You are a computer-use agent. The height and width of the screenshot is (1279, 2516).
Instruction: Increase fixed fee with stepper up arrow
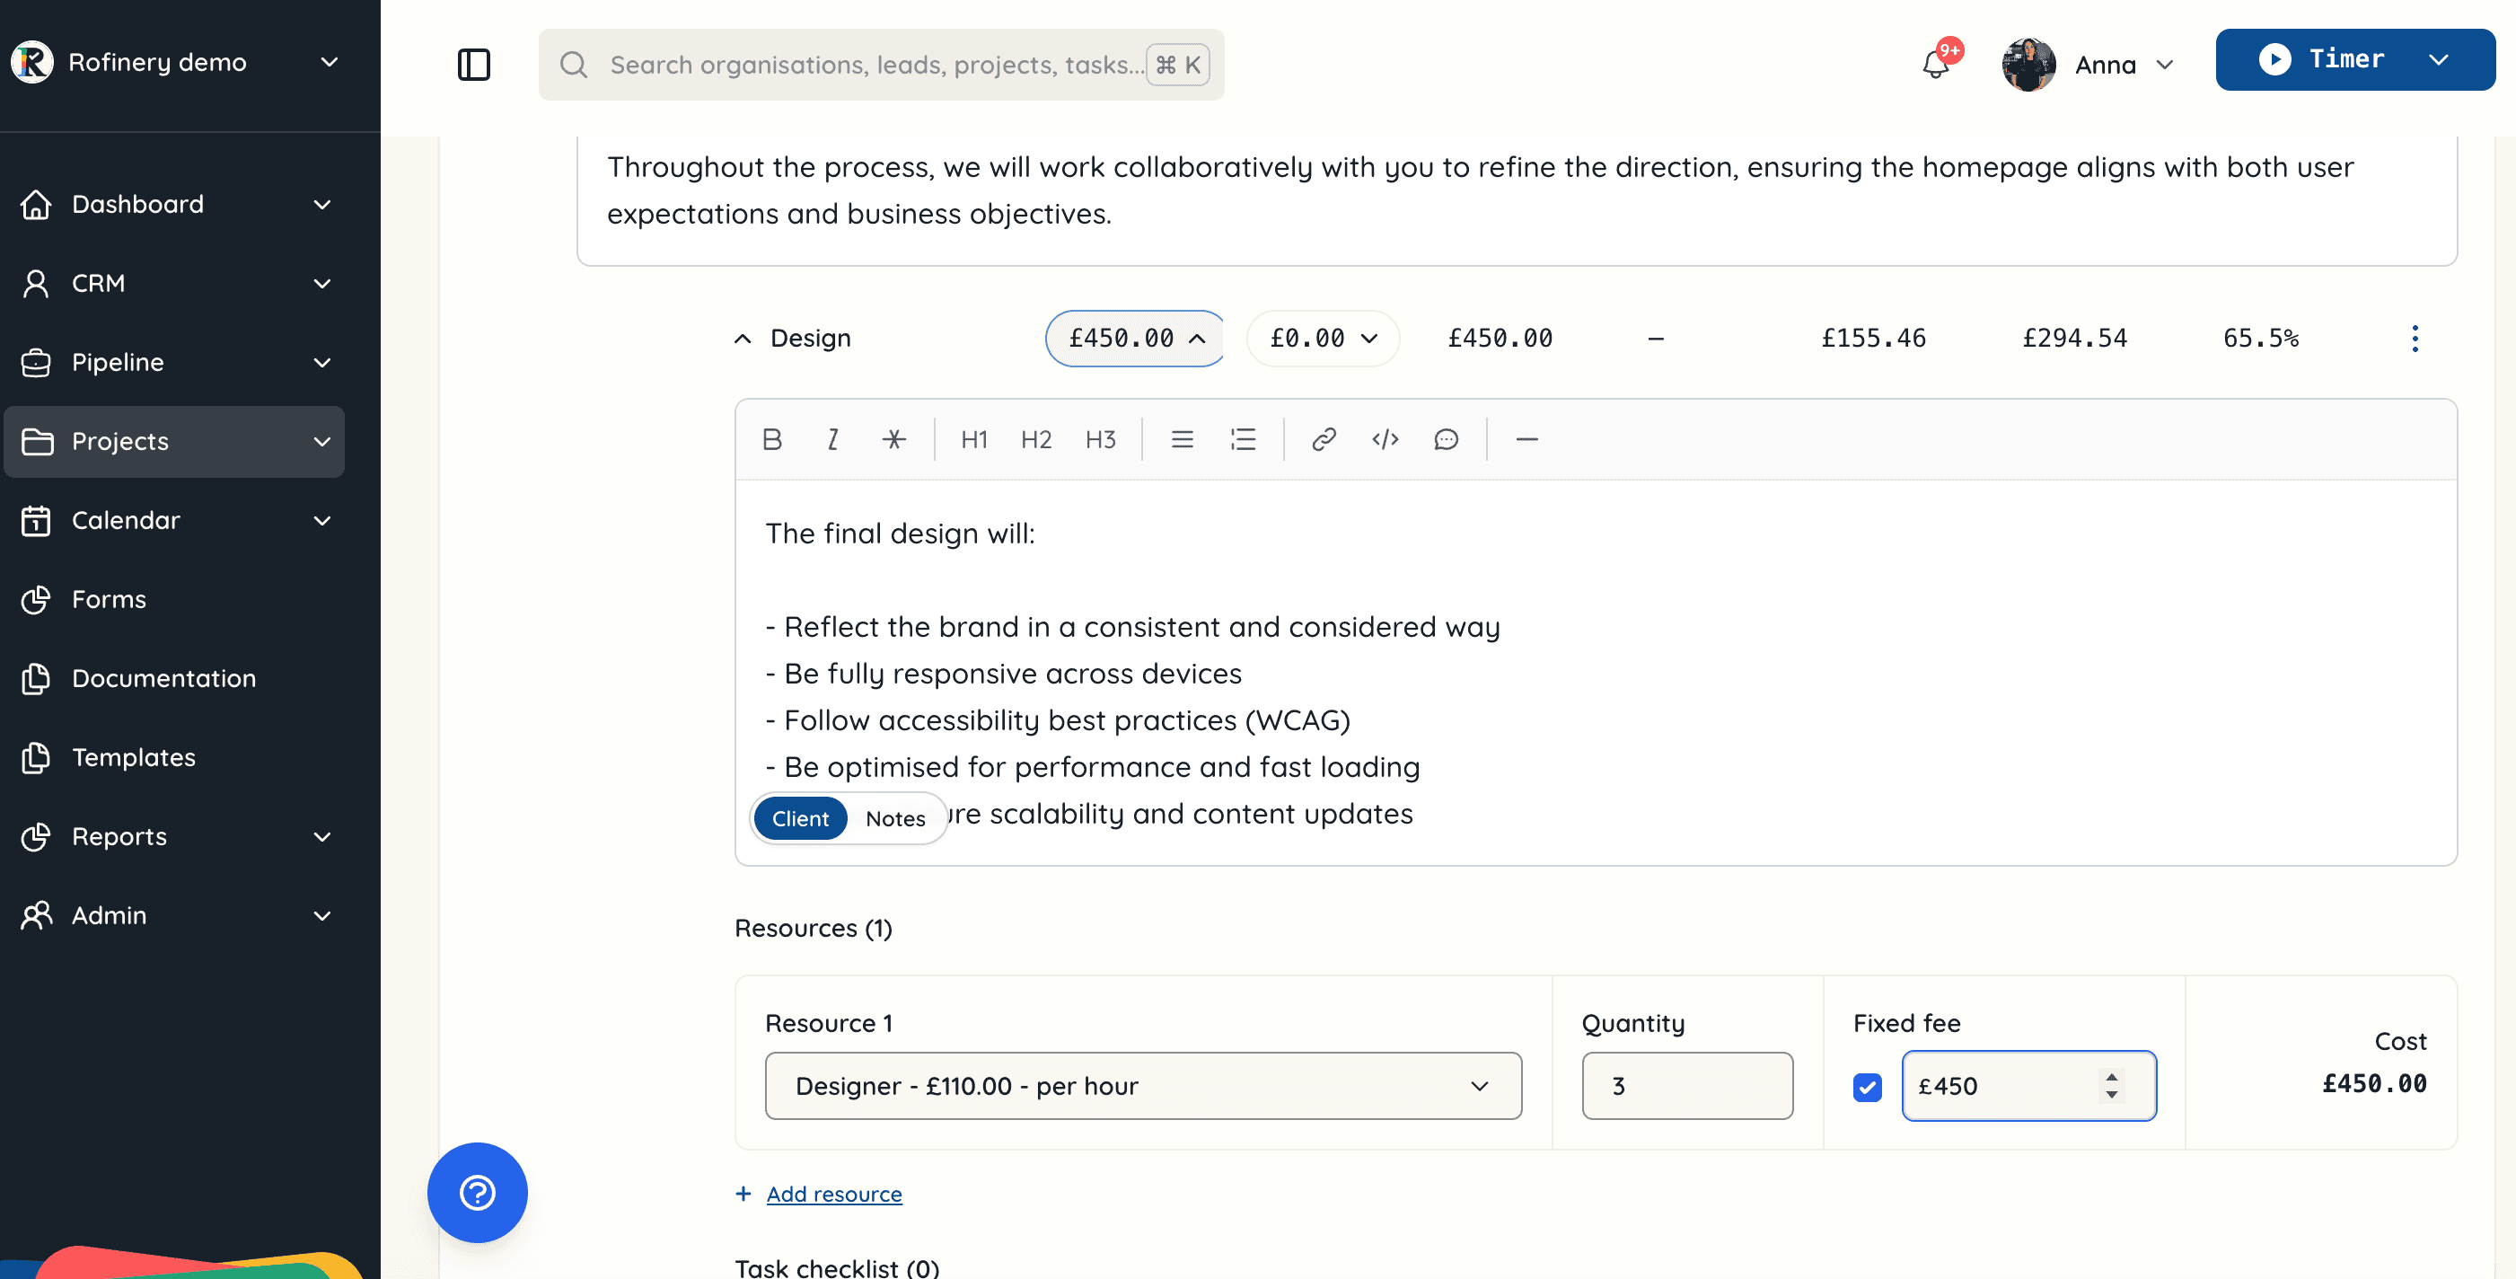(2111, 1077)
